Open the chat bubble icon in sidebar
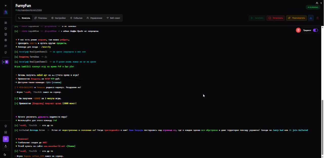Screen dimensions: 324x158 click(6, 46)
